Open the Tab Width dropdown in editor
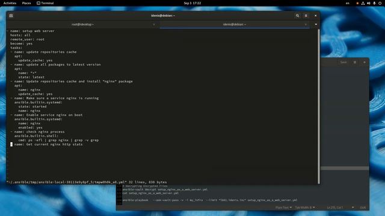Viewport: 385px width, 216px height. coord(305,208)
